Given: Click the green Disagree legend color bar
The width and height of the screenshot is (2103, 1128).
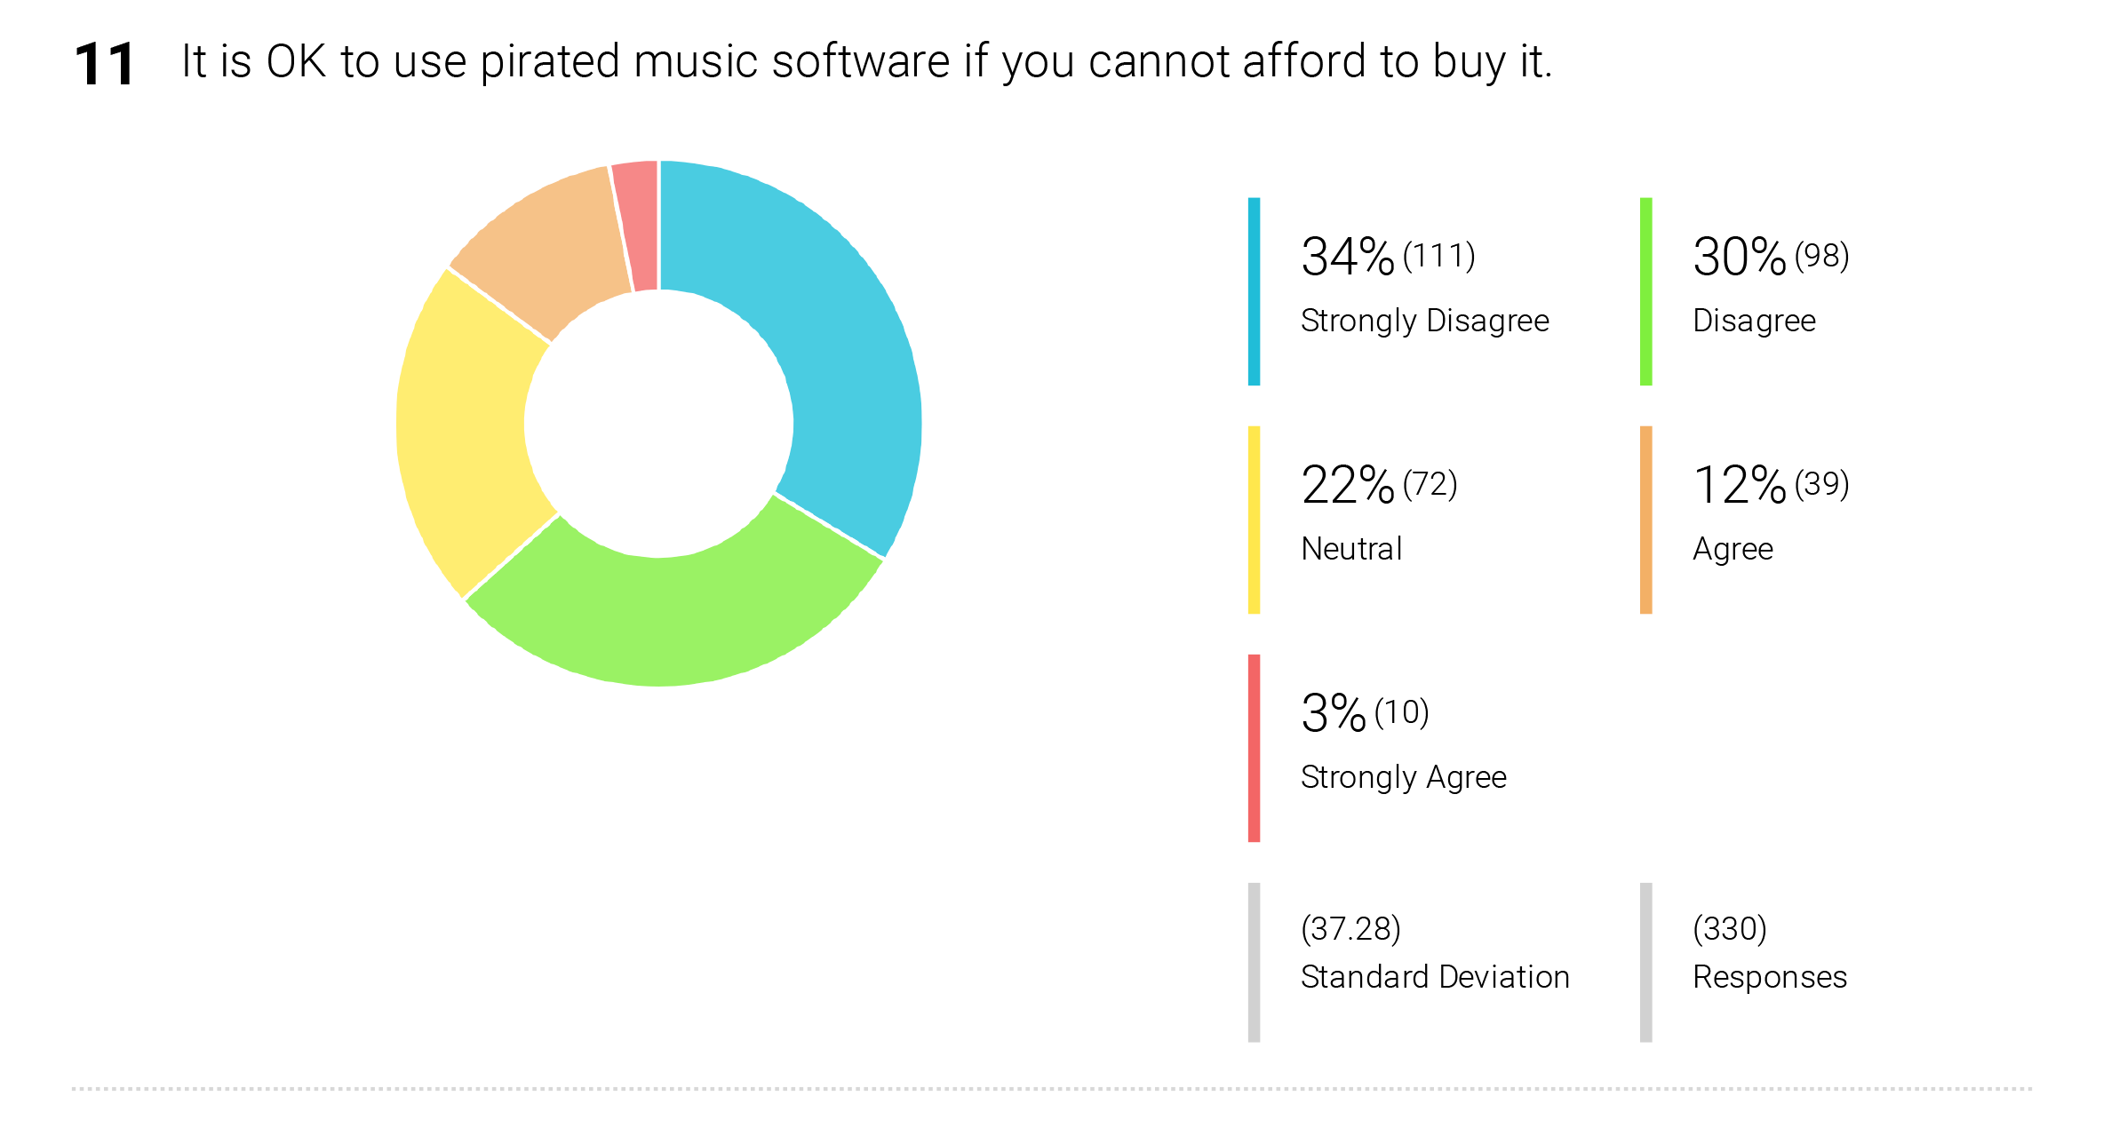Looking at the screenshot, I should pos(1645,291).
